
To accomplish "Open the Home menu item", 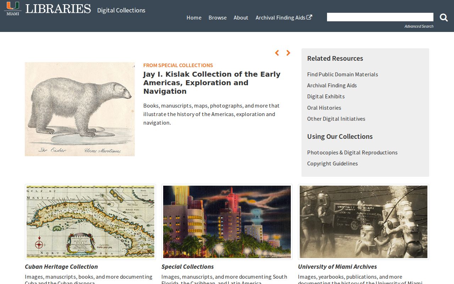I will [194, 17].
